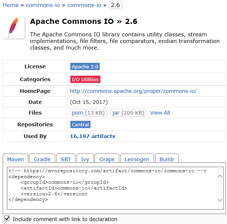Click the Apache feather logo thumbnail
Viewport: 227px width, 224px height.
(14, 28)
